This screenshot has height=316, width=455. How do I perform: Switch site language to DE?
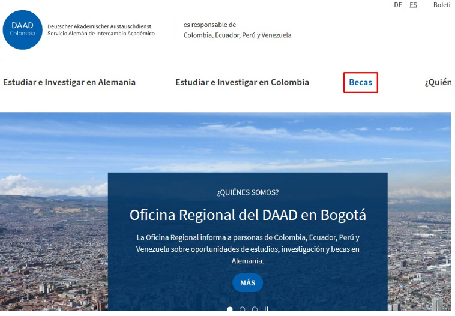[x=398, y=5]
